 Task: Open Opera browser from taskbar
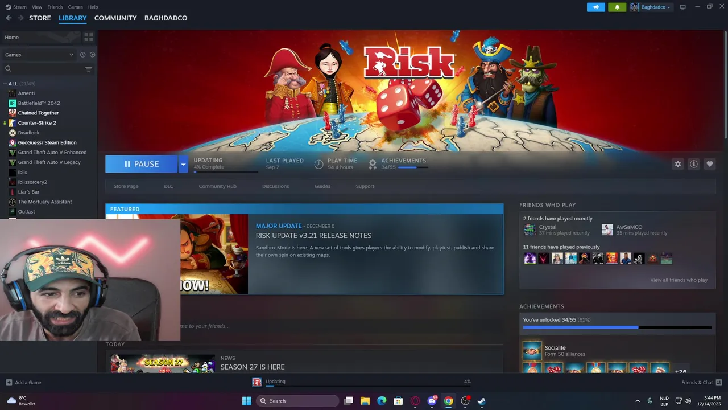tap(415, 401)
